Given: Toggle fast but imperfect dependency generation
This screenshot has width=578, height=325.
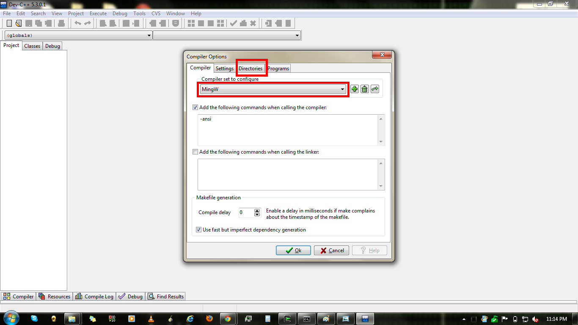Looking at the screenshot, I should (x=199, y=230).
